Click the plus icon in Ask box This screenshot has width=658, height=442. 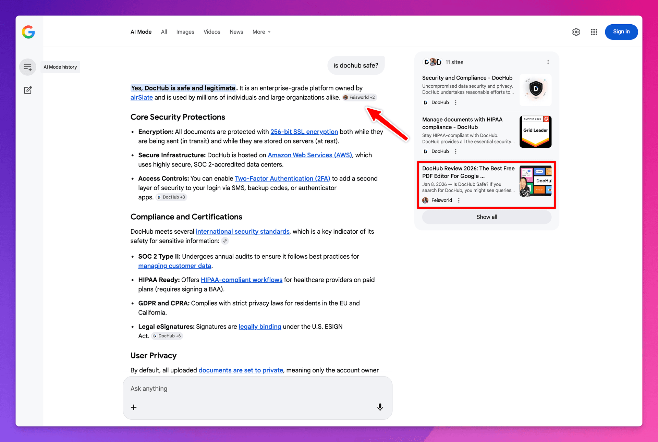tap(134, 407)
